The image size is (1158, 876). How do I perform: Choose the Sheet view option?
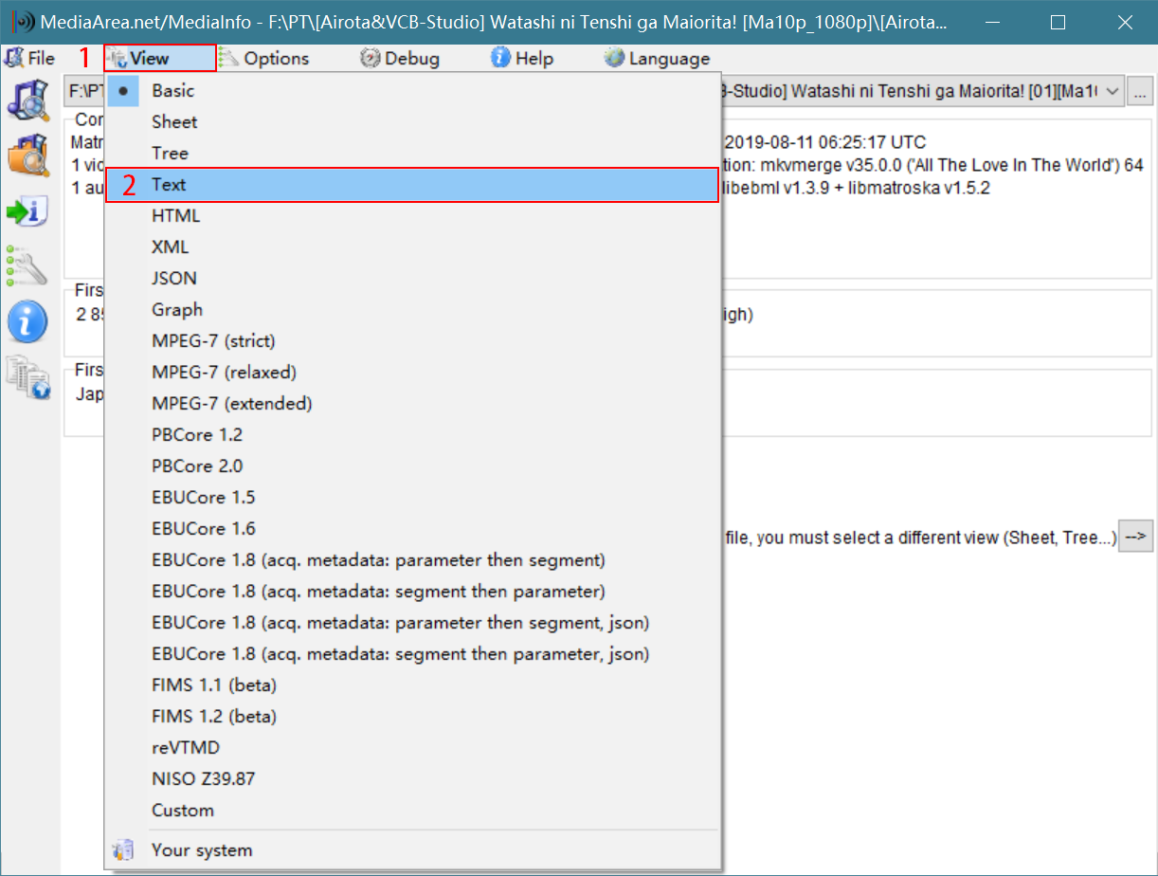174,122
